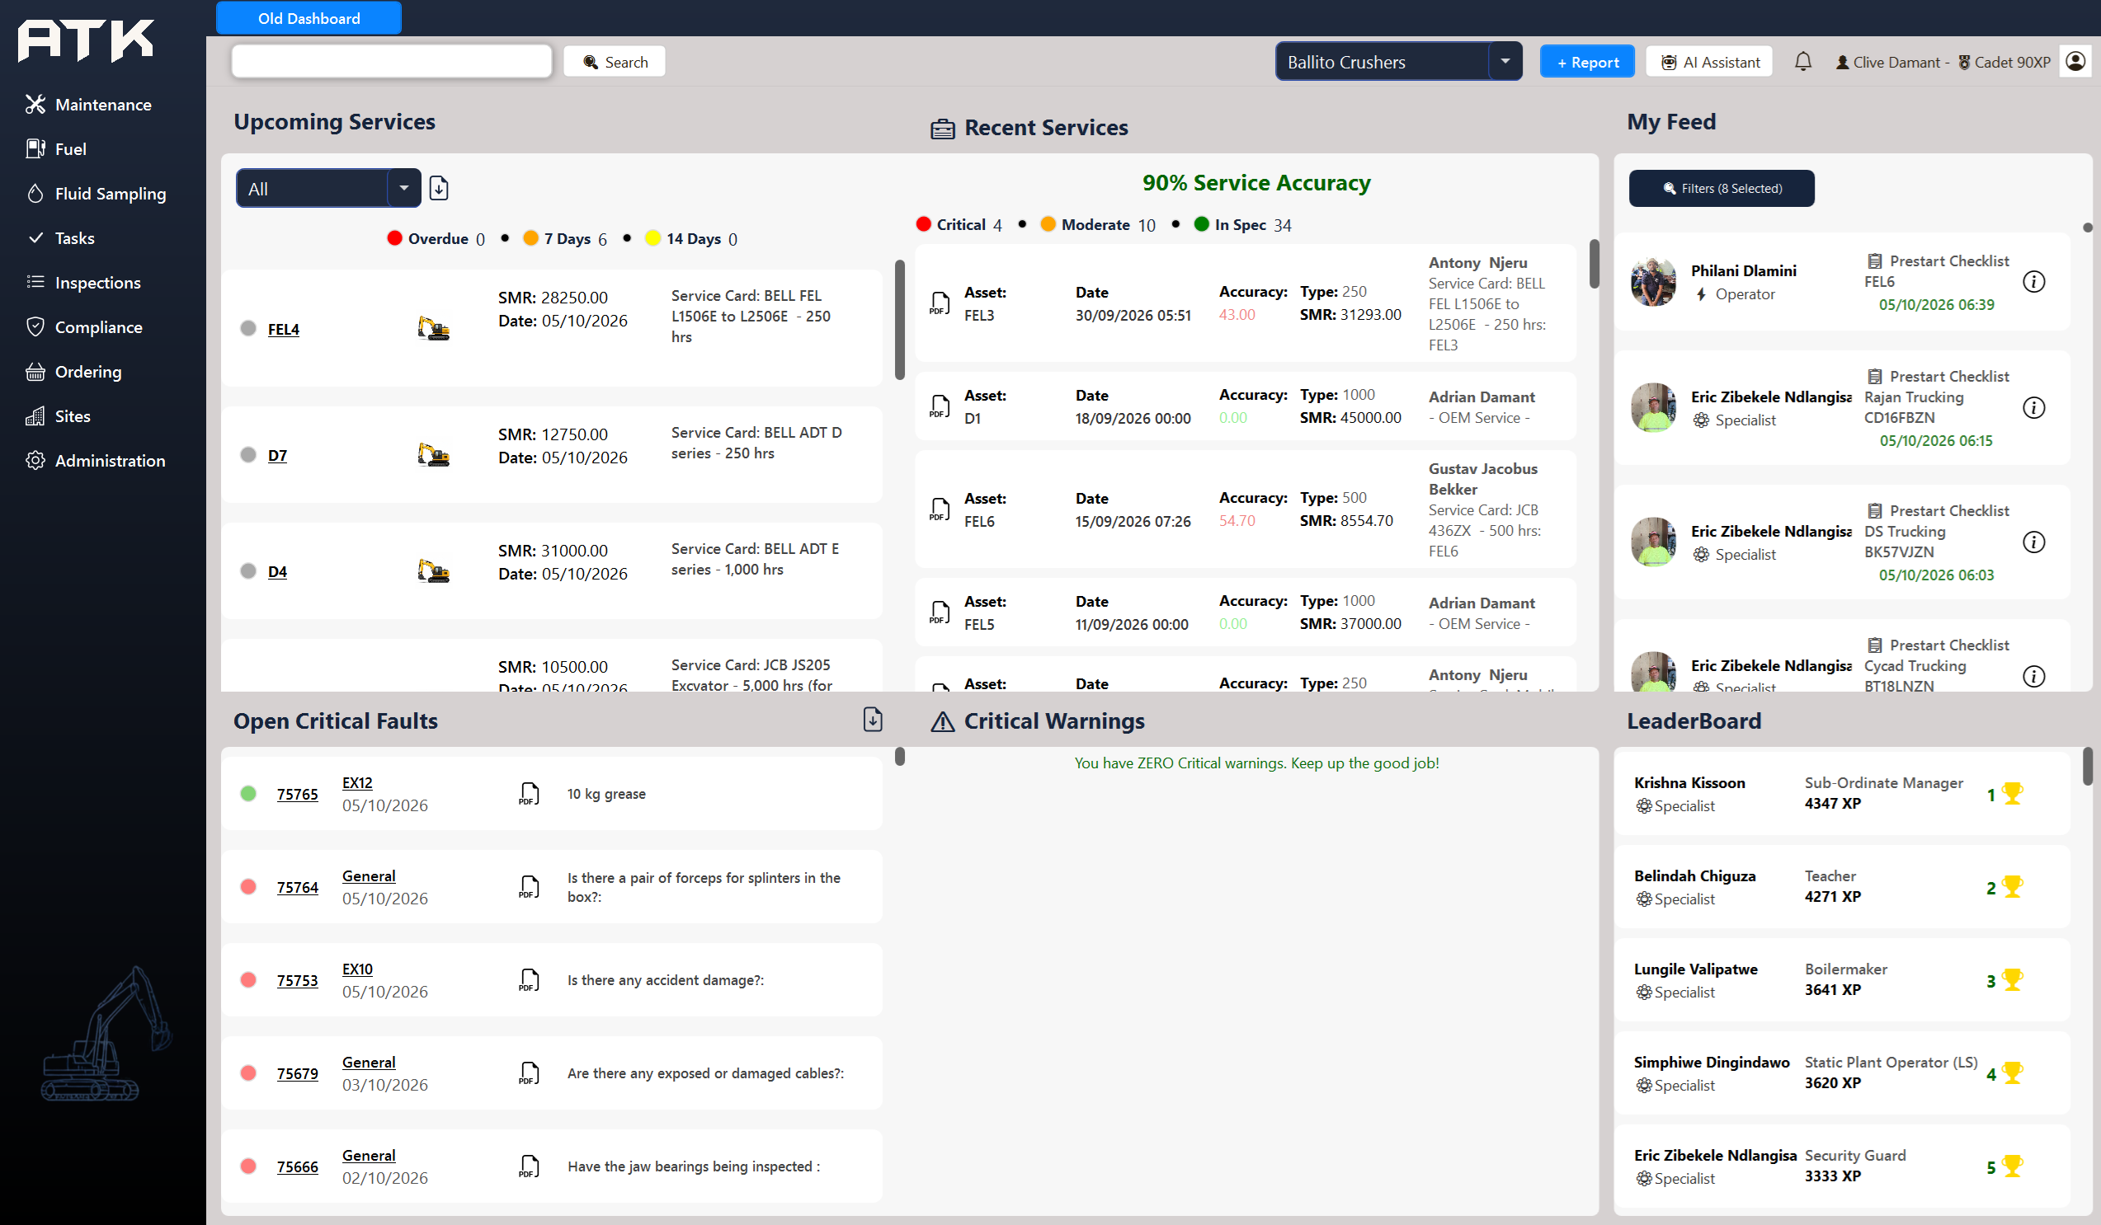Image resolution: width=2101 pixels, height=1225 pixels.
Task: Open fault number 75666
Action: coord(298,1167)
